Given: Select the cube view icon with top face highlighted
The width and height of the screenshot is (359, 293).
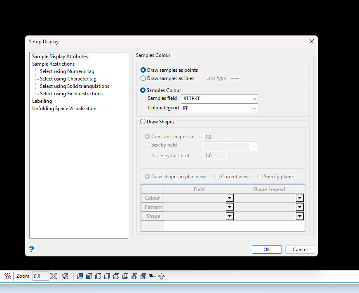Looking at the screenshot, I should click(116, 276).
